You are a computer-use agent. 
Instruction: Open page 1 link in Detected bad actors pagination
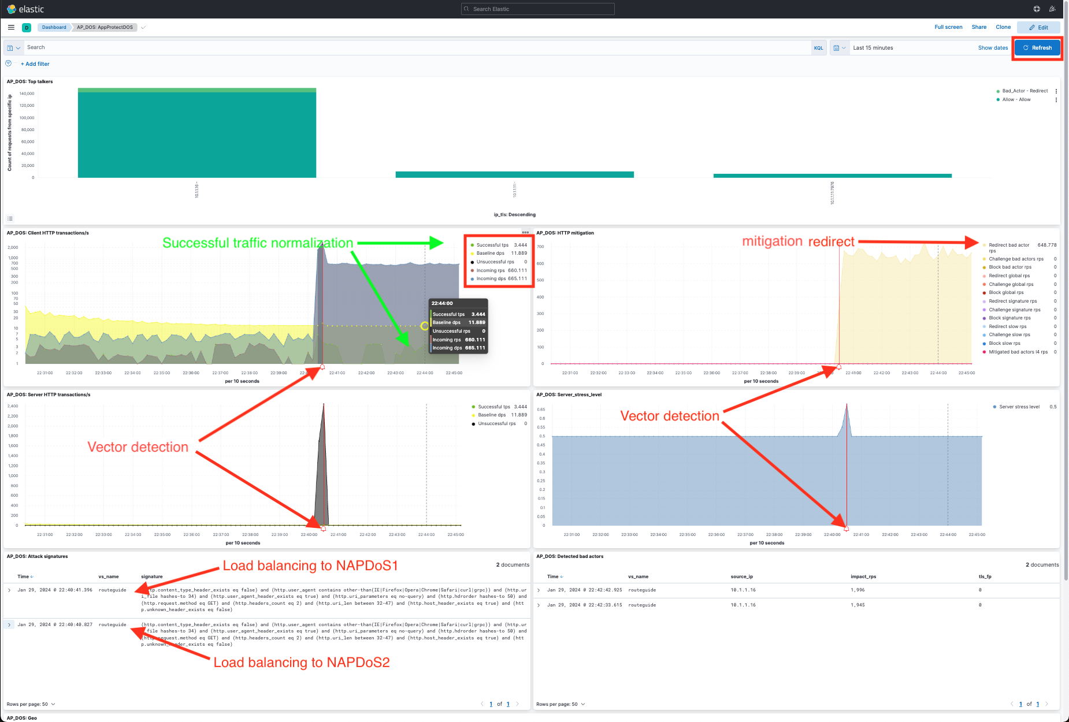[x=1020, y=704]
